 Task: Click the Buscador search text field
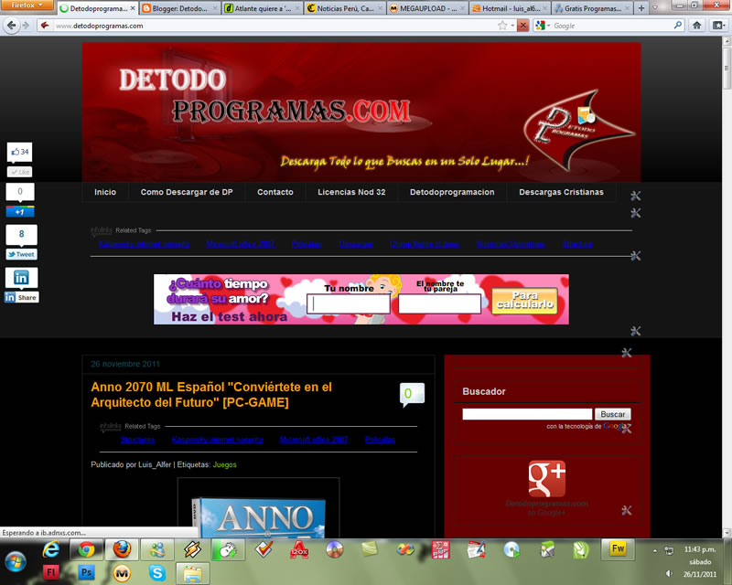[x=527, y=414]
